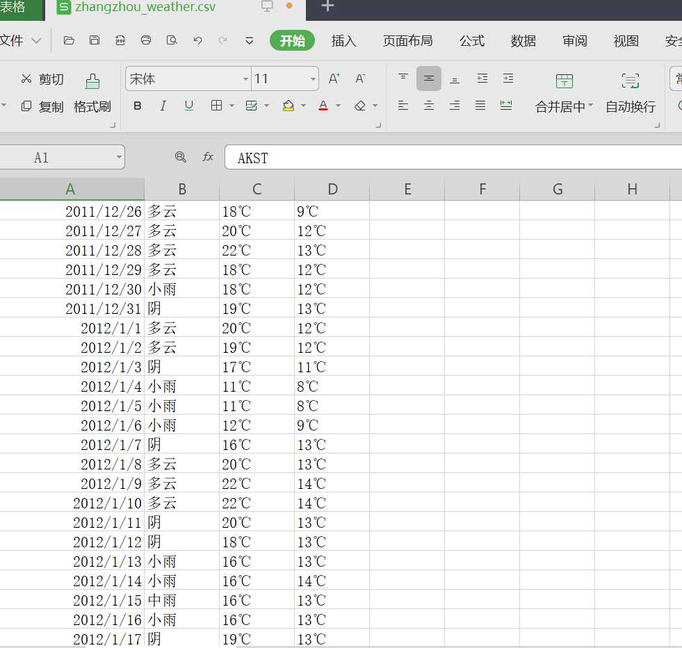Open a new tab with plus icon
The width and height of the screenshot is (682, 648).
327,6
